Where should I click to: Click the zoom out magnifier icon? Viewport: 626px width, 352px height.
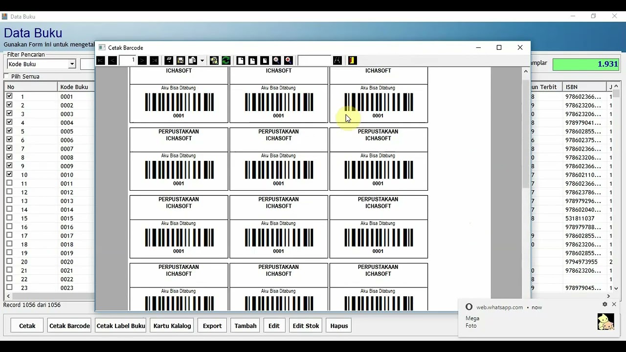point(277,61)
